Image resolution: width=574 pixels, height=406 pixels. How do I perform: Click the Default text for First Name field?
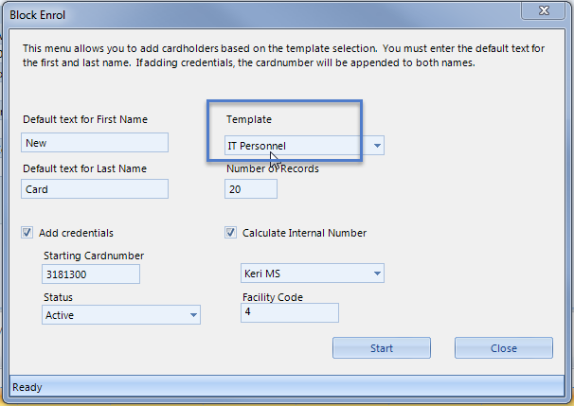(95, 143)
